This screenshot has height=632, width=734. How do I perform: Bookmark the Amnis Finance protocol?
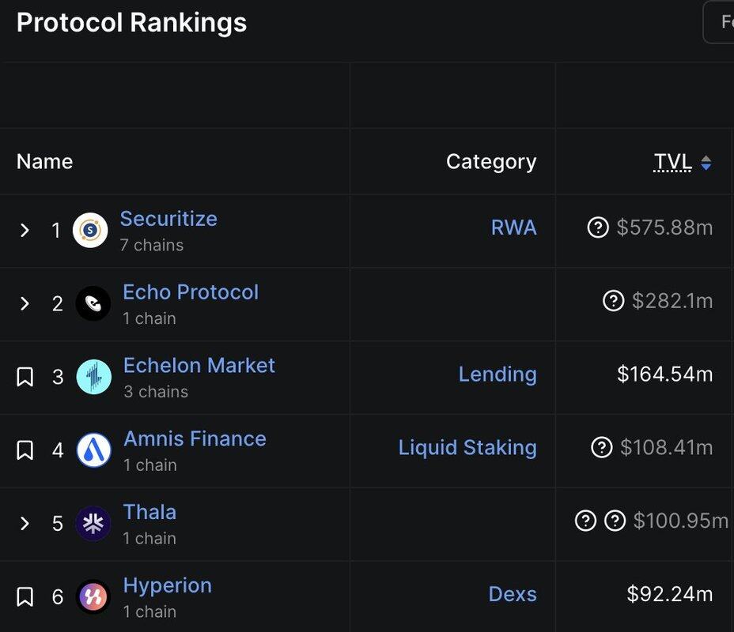[25, 450]
